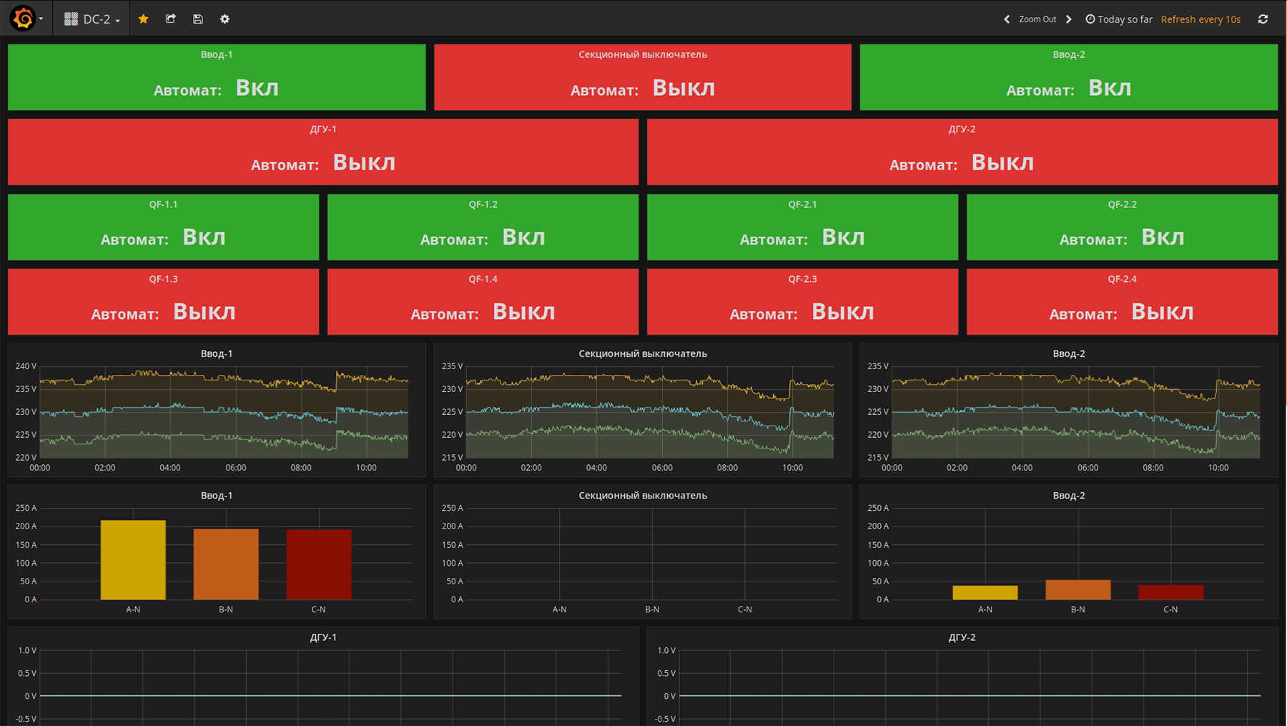Open the QF-1.3 panel title
The height and width of the screenshot is (726, 1287).
click(x=164, y=279)
